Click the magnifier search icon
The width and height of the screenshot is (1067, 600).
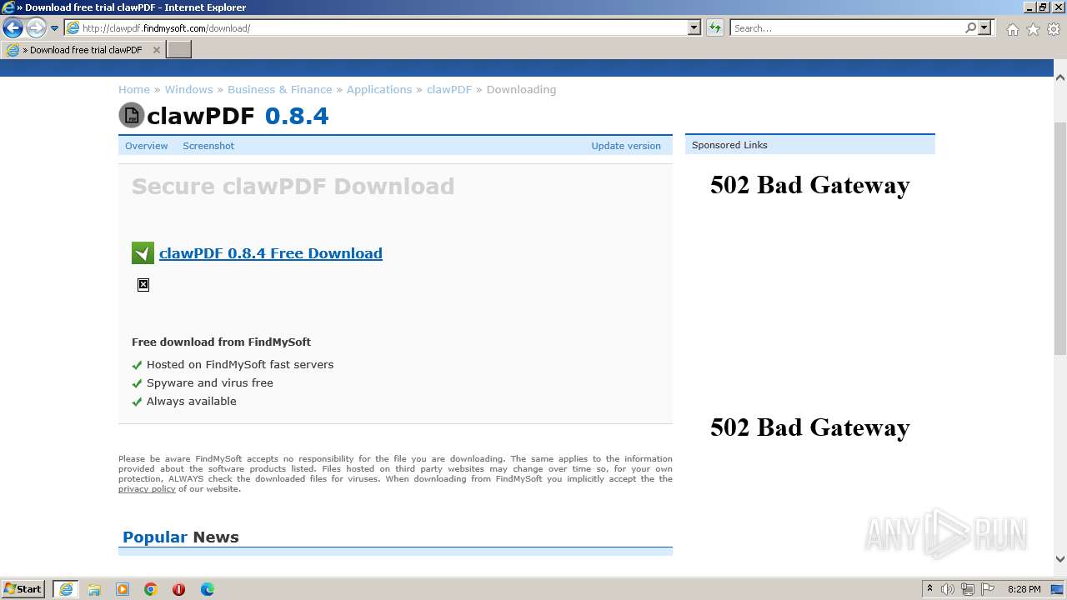pyautogui.click(x=970, y=27)
